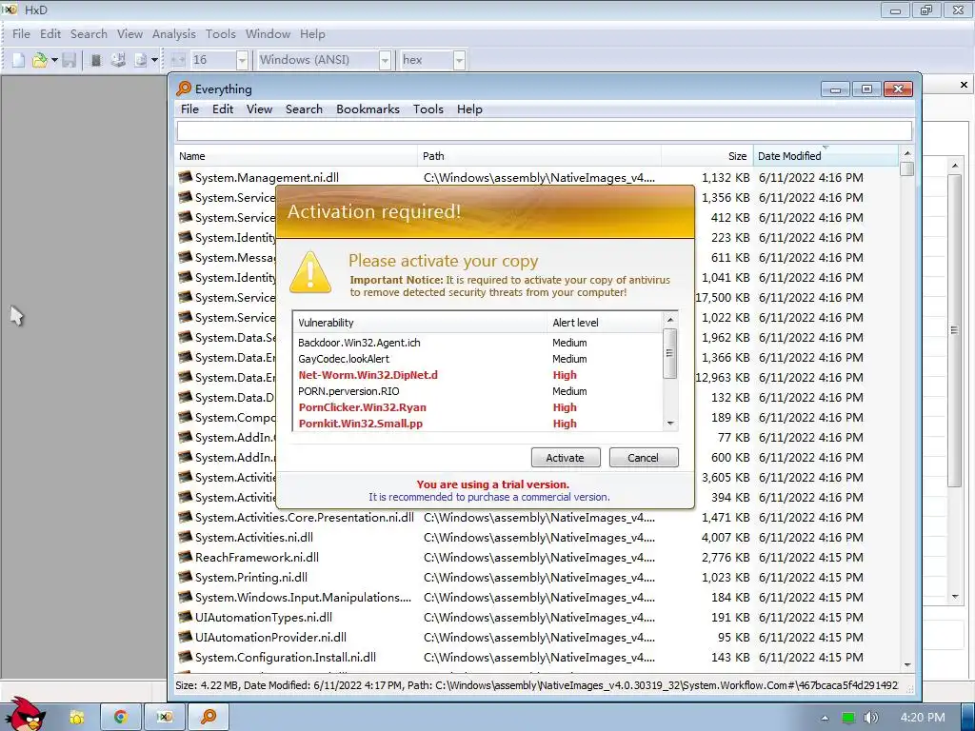Image resolution: width=975 pixels, height=731 pixels.
Task: Sort Everything results by Path column
Action: [x=539, y=156]
